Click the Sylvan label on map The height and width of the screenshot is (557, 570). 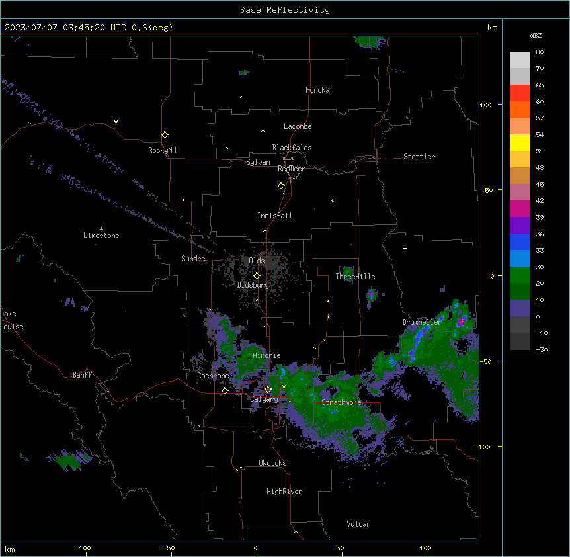258,162
